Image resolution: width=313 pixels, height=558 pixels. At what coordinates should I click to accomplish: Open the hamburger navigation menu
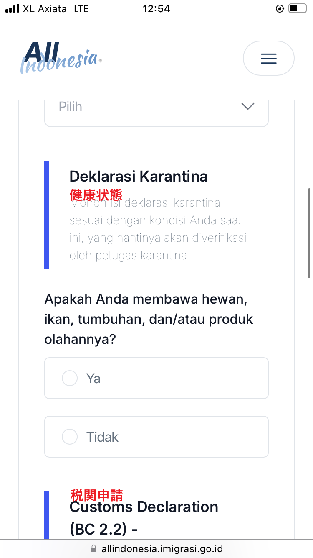click(268, 58)
